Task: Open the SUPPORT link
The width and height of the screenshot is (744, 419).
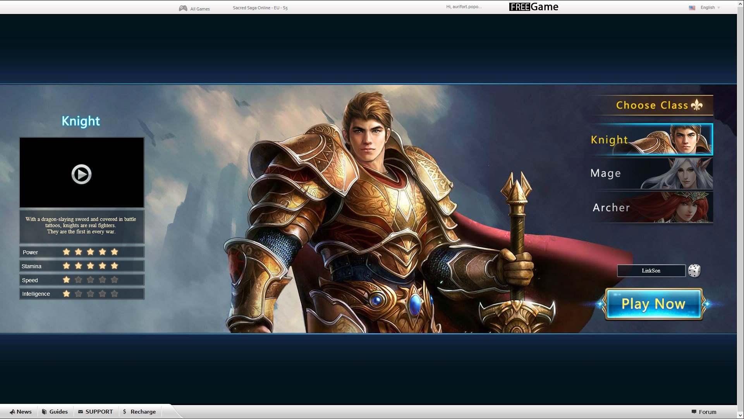Action: coord(95,412)
